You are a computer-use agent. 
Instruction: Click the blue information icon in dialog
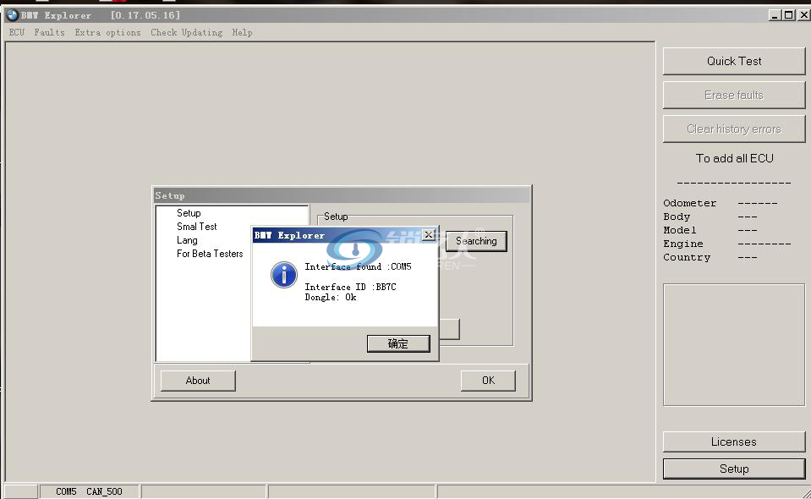point(284,275)
